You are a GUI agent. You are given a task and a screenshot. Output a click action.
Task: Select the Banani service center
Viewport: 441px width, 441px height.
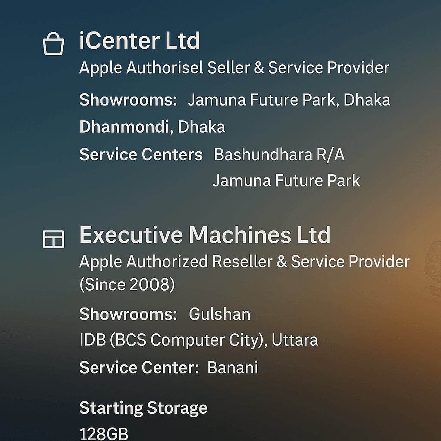[x=233, y=368]
